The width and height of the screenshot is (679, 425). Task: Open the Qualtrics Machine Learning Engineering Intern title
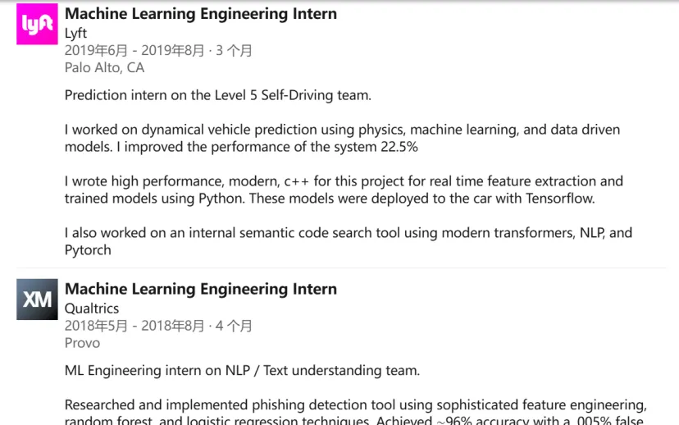tap(200, 289)
